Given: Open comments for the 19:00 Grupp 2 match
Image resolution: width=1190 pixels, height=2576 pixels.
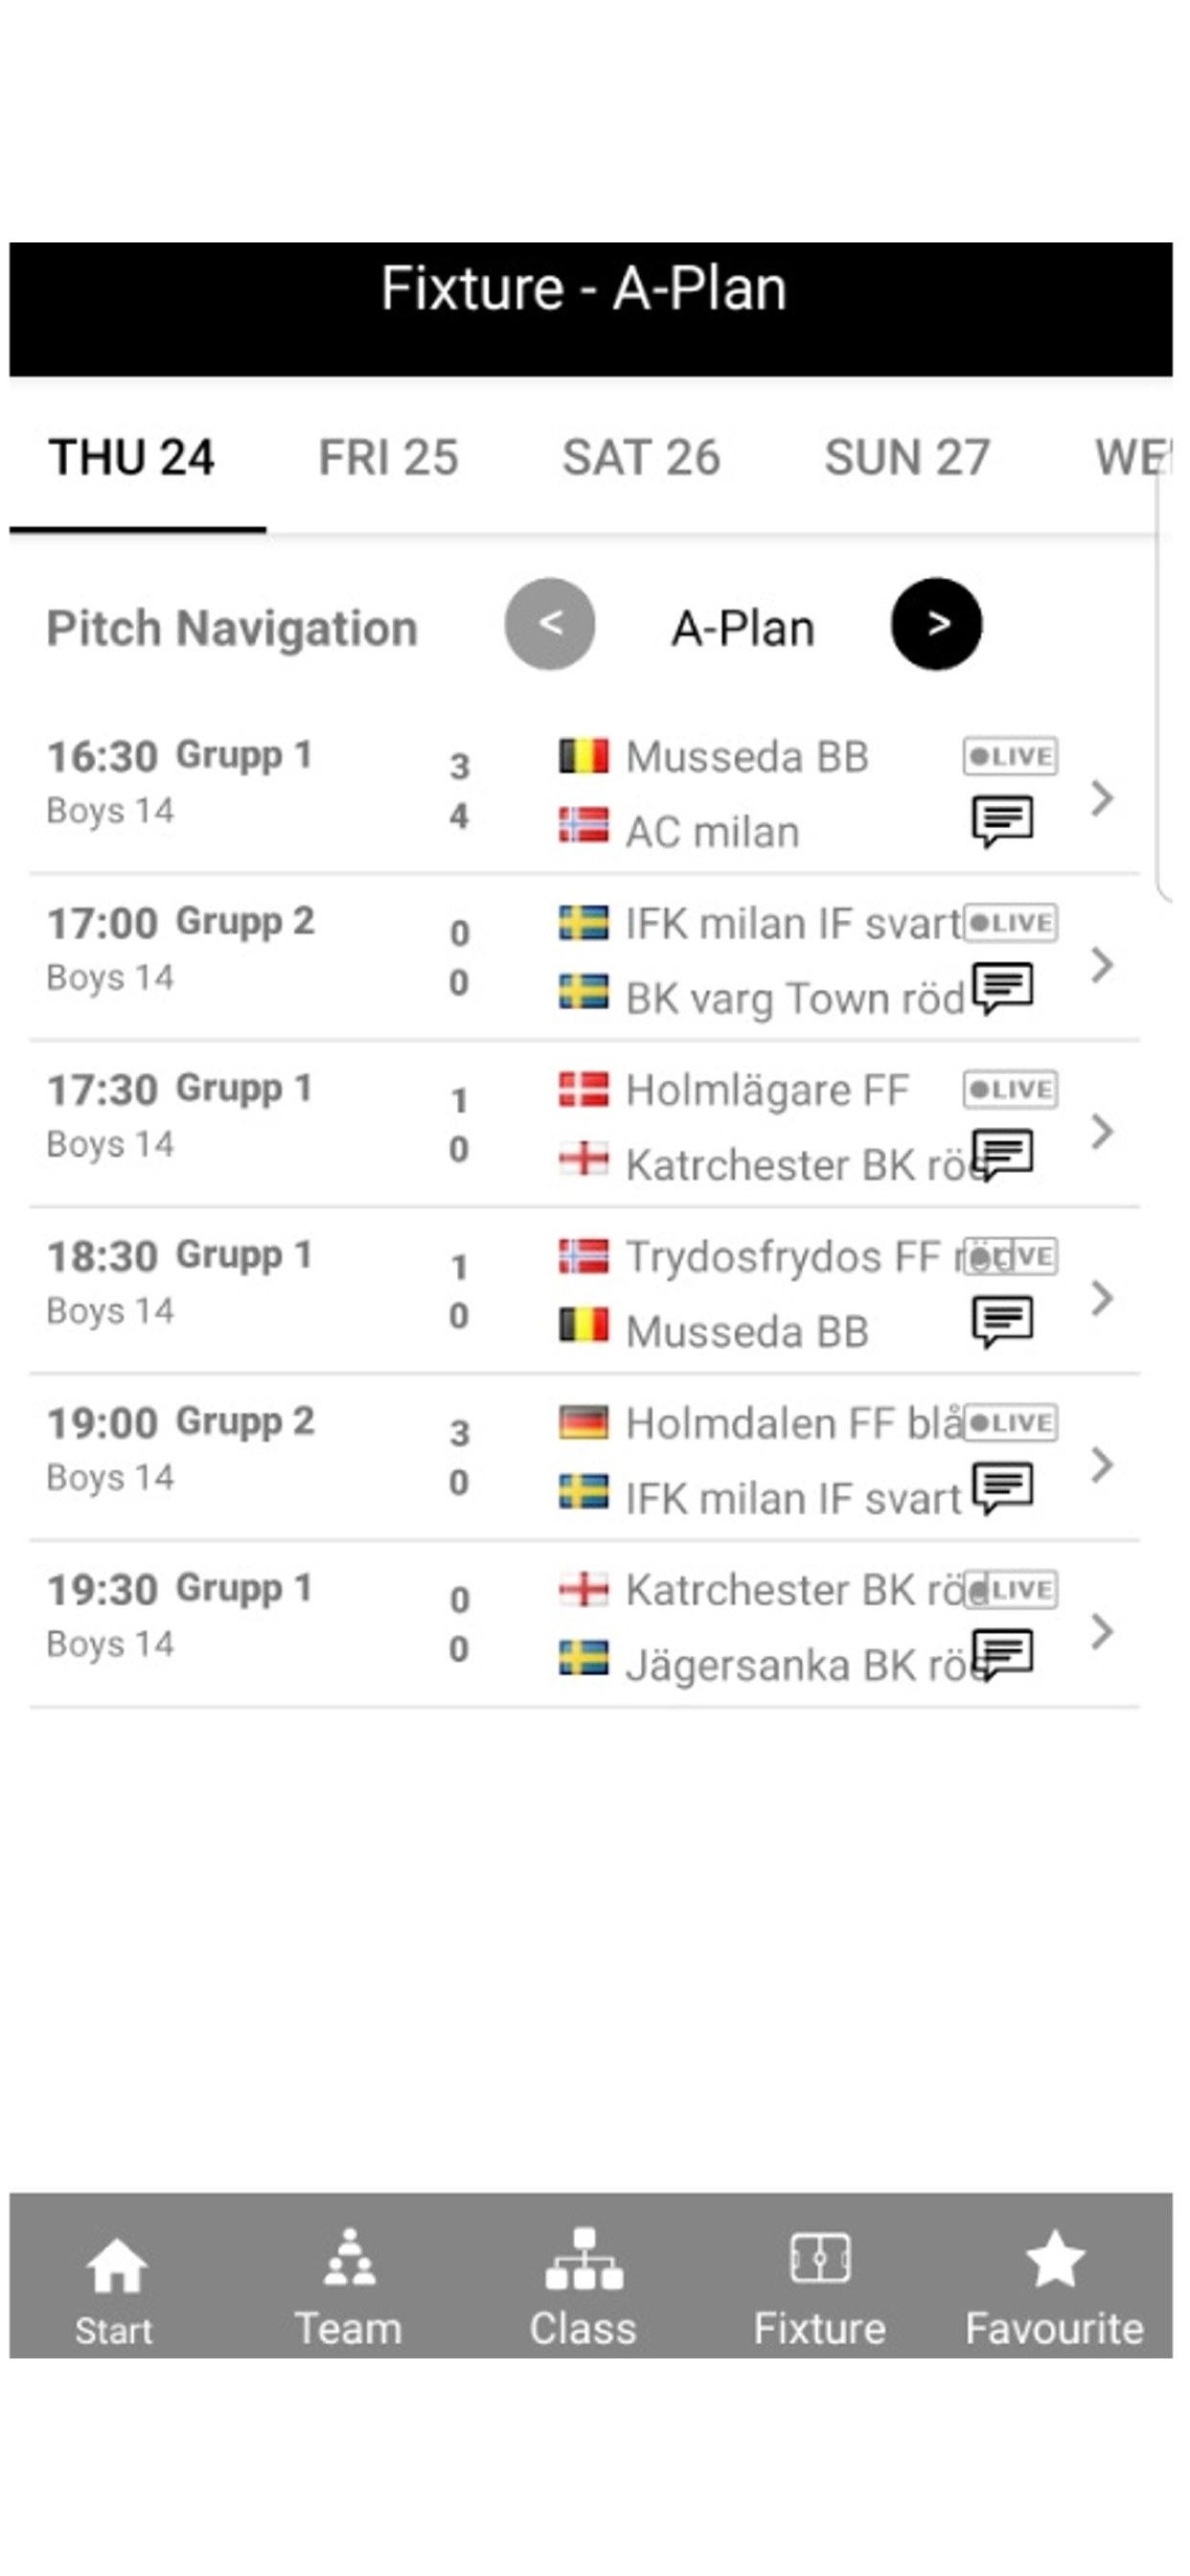Looking at the screenshot, I should pyautogui.click(x=1002, y=1488).
